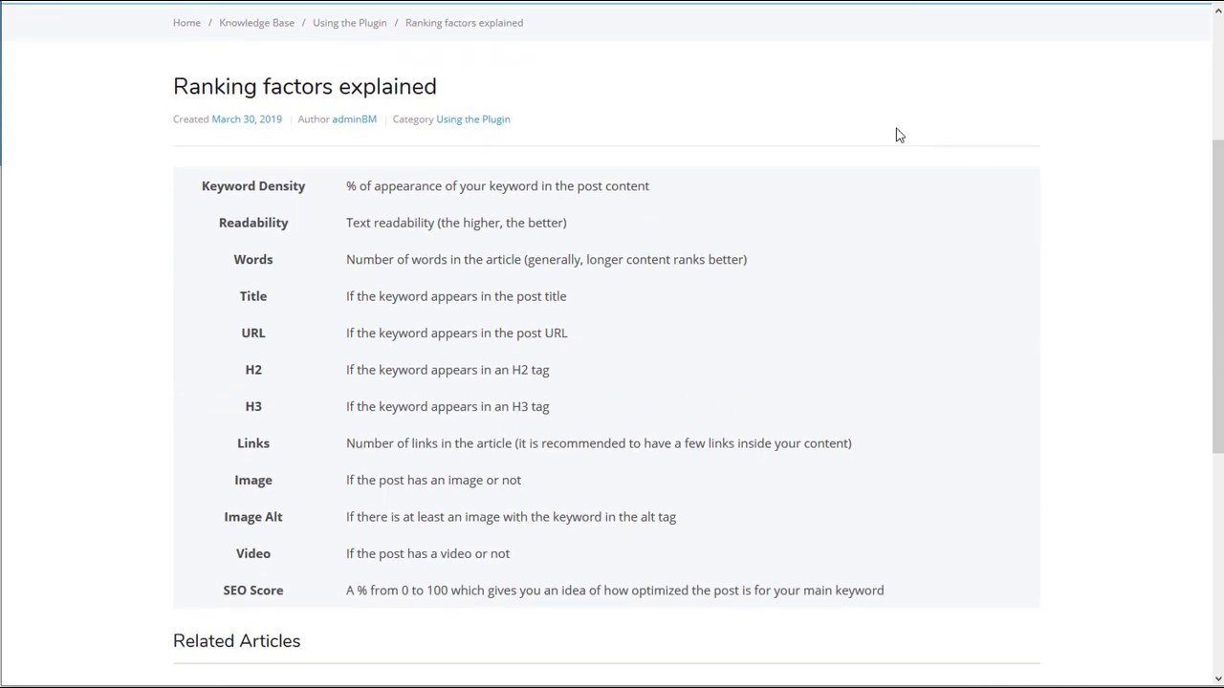Click the Title row label

[x=253, y=296]
